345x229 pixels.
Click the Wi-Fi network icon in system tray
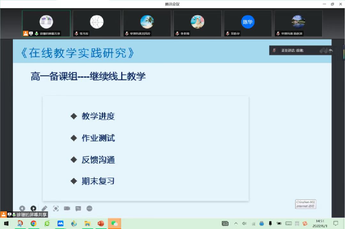(x=254, y=224)
